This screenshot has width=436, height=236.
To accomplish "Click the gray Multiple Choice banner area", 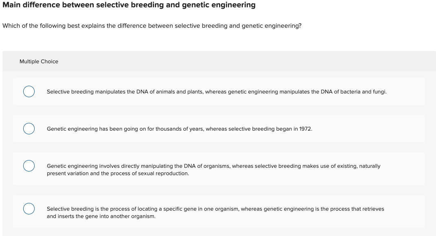I will pos(219,61).
